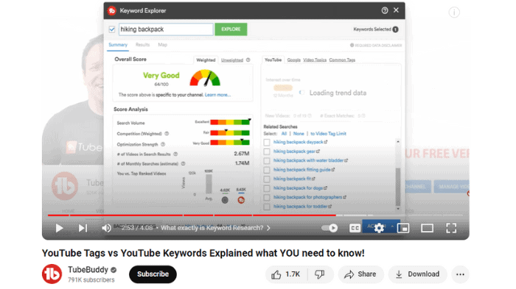Screen dimensions: 516x289
Task: Check the 'hiking backpack daypack' checkbox
Action: (267, 142)
